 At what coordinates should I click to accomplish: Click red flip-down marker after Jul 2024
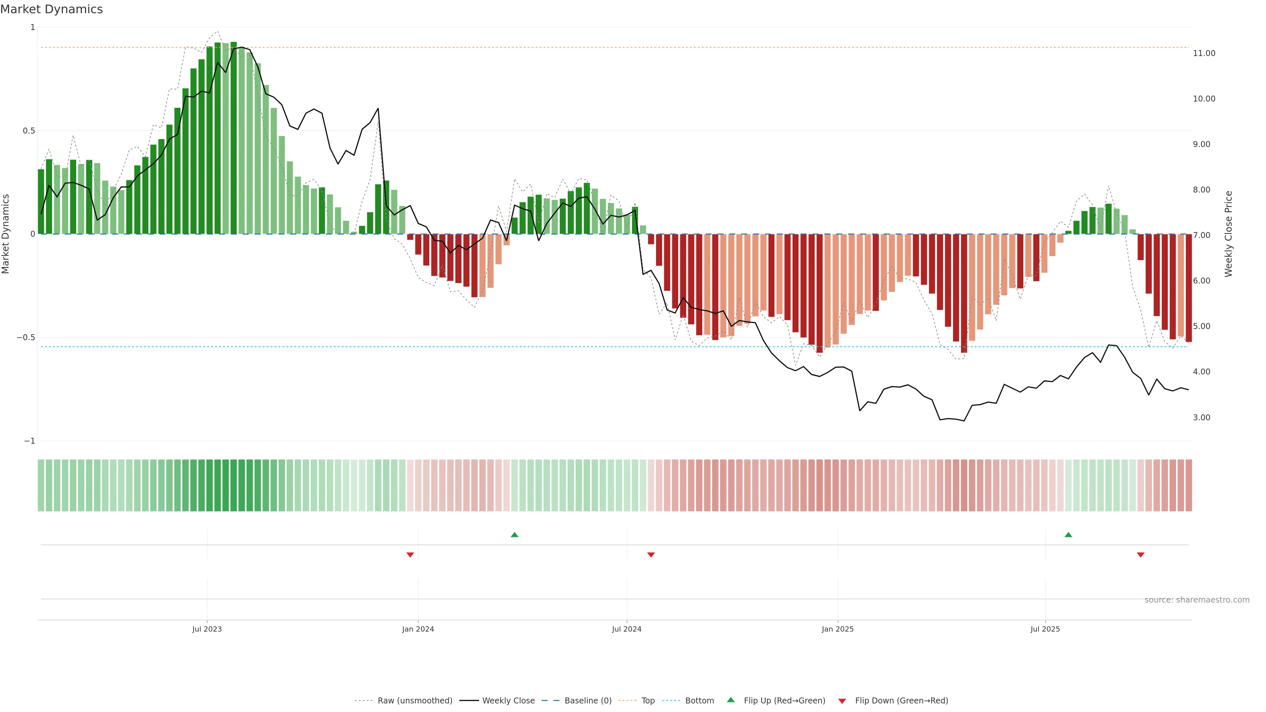[x=651, y=555]
